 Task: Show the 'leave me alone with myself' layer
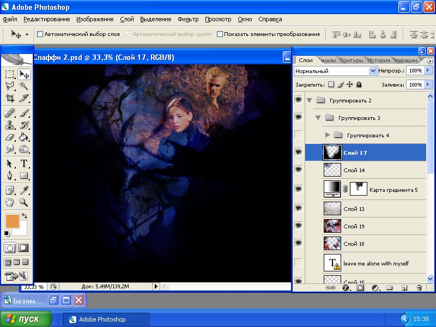click(x=298, y=263)
